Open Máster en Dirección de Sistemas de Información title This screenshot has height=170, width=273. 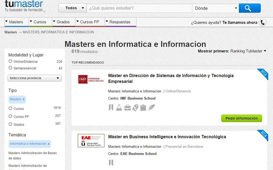[x=171, y=79]
